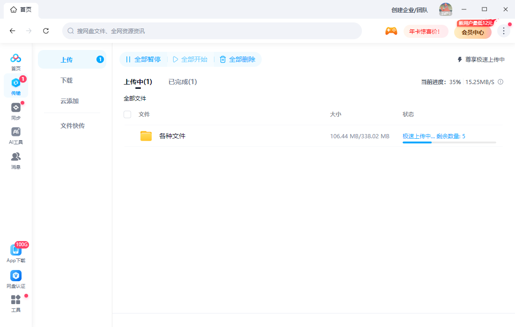Enable the select-all files checkbox
This screenshot has width=515, height=327.
(127, 114)
